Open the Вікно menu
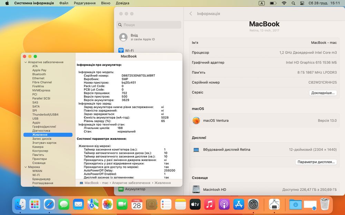Image resolution: width=345 pixels, height=215 pixels. [106, 3]
